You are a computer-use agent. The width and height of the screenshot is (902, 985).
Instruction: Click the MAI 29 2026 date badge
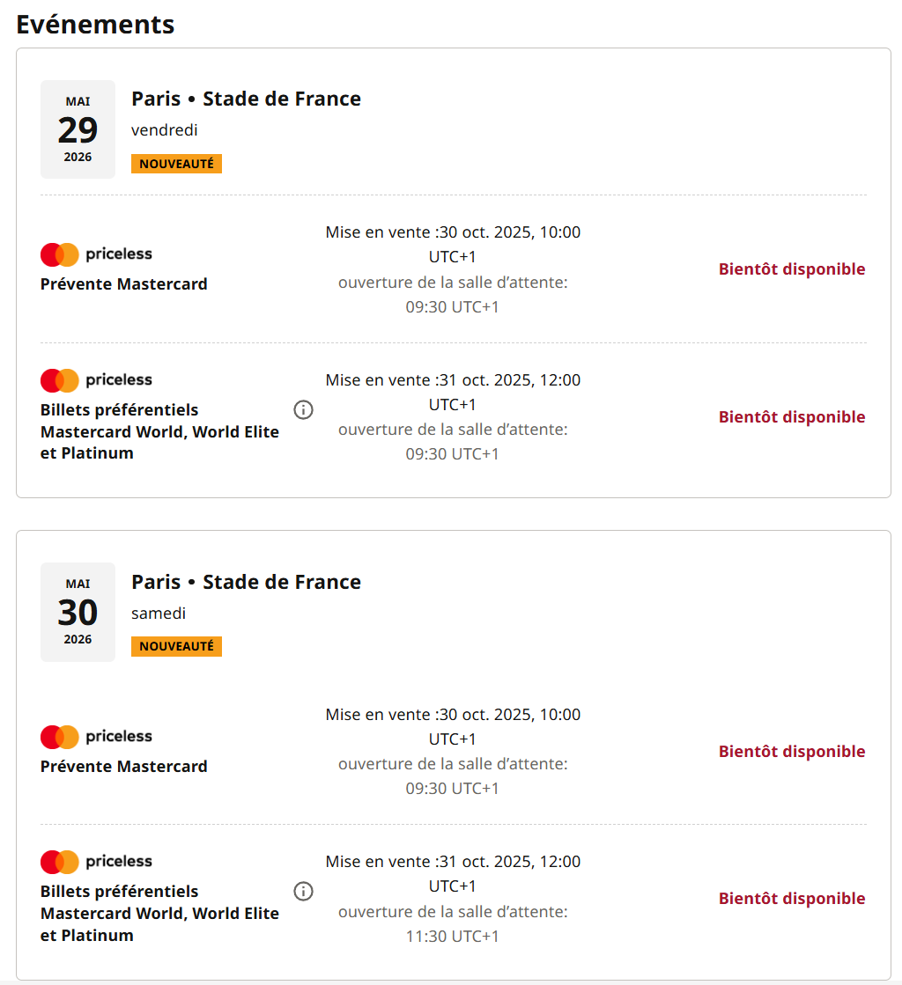tap(78, 129)
